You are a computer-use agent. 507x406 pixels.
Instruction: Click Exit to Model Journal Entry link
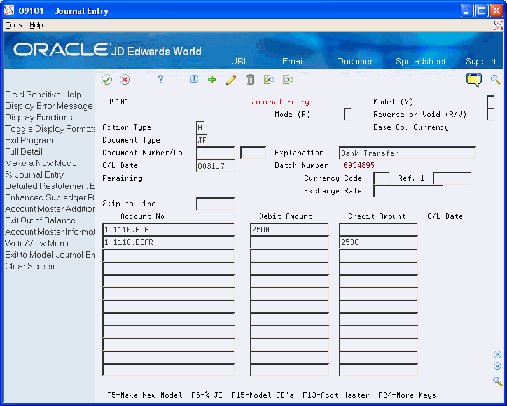pos(50,255)
